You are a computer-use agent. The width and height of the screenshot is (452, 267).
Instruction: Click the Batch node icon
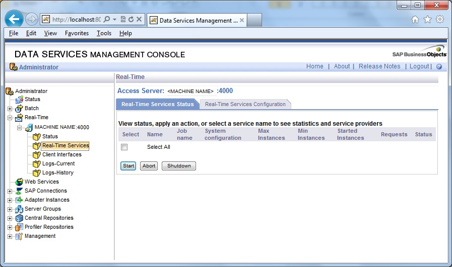19,109
